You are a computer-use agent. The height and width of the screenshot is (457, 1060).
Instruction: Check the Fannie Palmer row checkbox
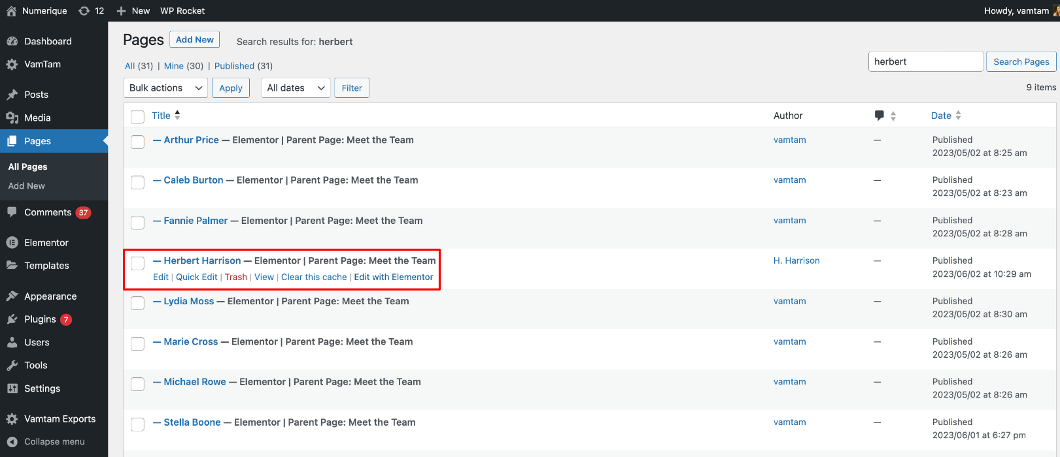pos(137,223)
